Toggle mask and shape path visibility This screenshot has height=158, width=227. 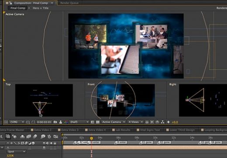(x=33, y=122)
